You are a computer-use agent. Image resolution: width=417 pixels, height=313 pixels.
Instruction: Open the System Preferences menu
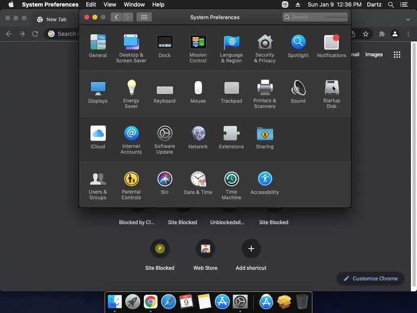[50, 4]
